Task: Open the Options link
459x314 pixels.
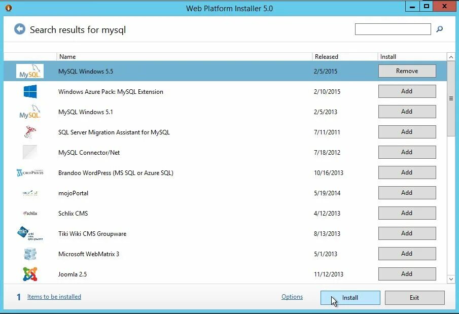Action: click(292, 297)
